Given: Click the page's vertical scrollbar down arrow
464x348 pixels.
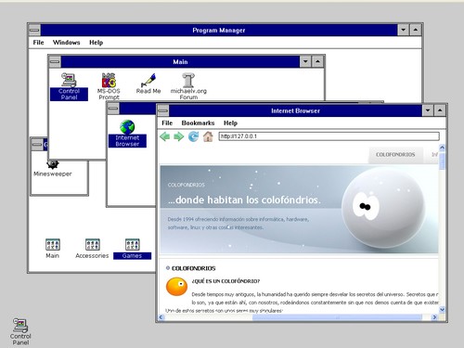Looking at the screenshot, I should coord(442,309).
